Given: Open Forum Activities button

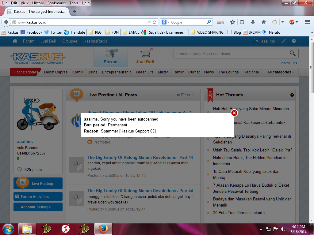Looking at the screenshot, I should click(x=38, y=196).
